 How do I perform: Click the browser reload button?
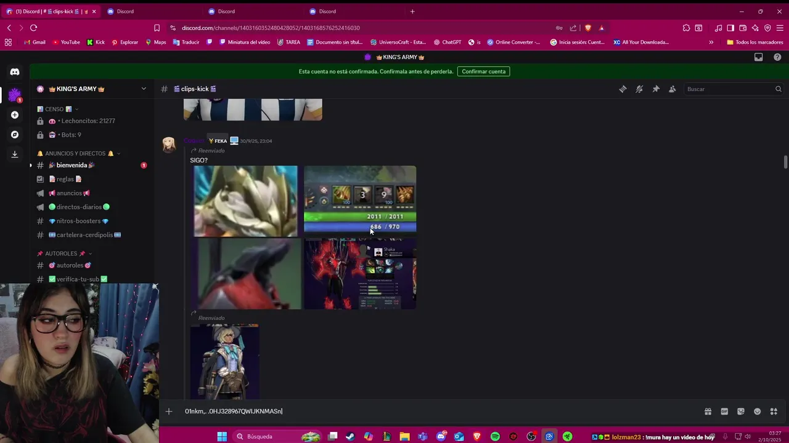[33, 28]
